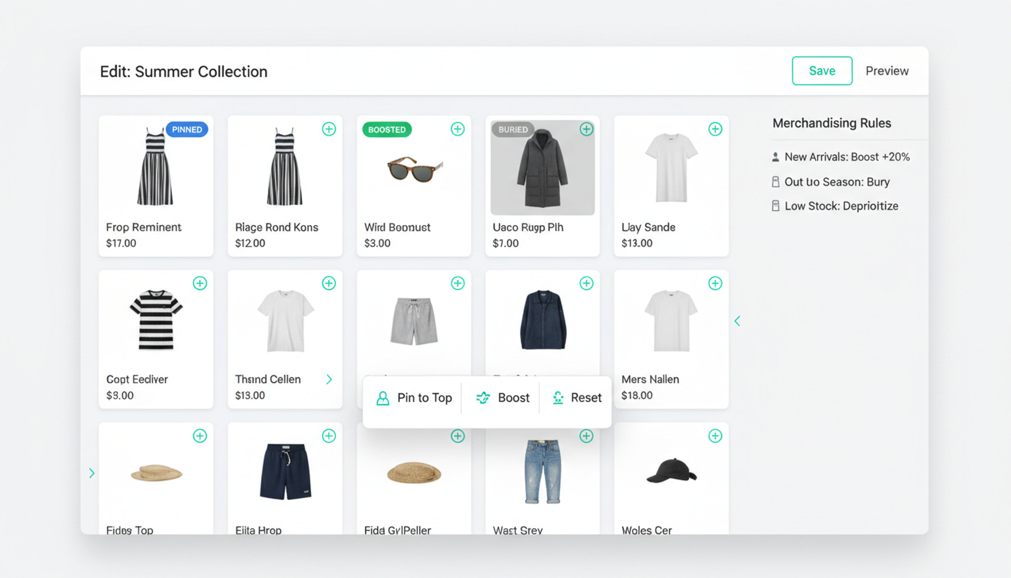
Task: Click the plus icon on Fida GvlPeller card
Action: (458, 436)
